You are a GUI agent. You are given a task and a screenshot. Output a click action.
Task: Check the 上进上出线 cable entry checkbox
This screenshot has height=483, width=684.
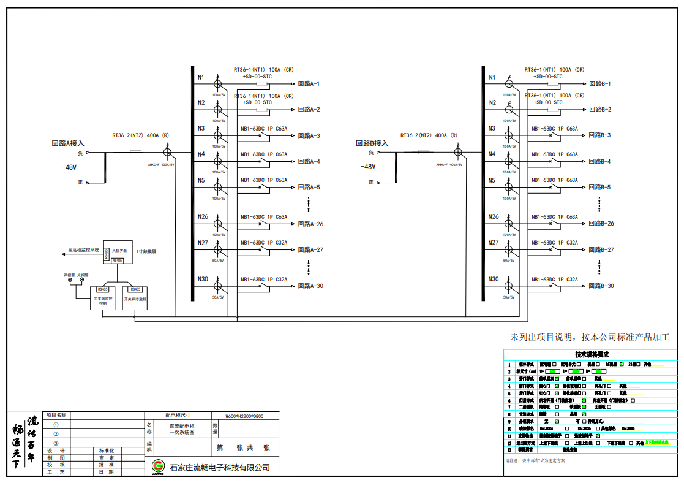(x=598, y=443)
